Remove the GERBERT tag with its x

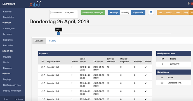point(52,13)
